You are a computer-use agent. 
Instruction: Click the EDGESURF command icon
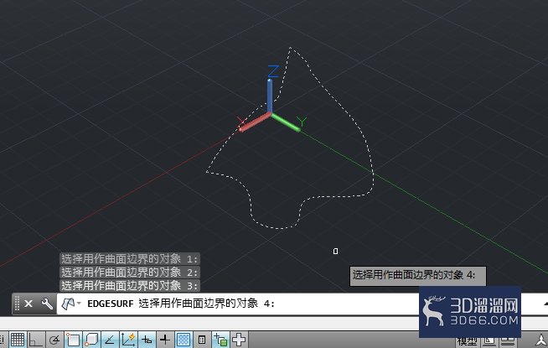[68, 304]
